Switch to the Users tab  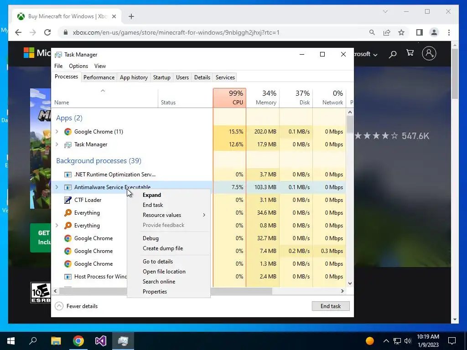pyautogui.click(x=182, y=77)
